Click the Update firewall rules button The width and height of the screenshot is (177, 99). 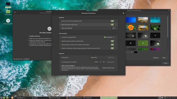tap(108, 68)
